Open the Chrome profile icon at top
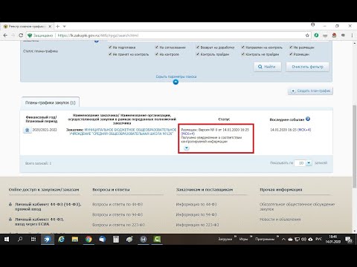Viewport: 357px width, 267px height. (313, 25)
